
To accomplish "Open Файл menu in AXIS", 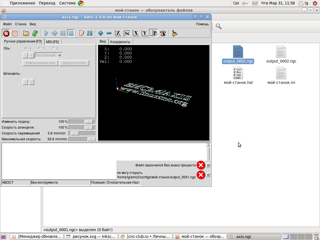I will (x=7, y=24).
